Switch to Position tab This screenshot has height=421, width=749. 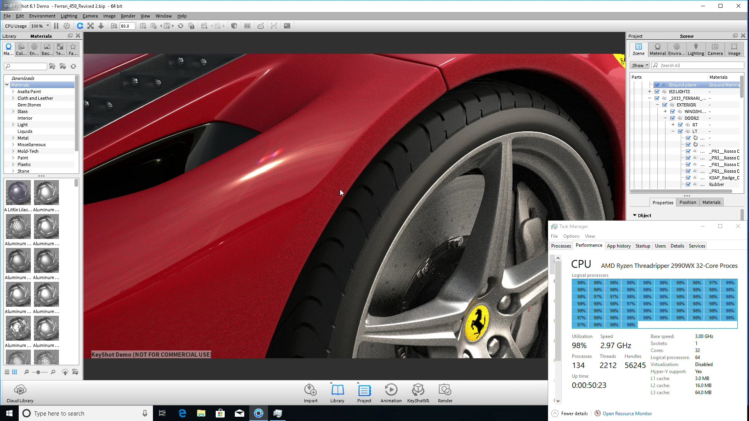688,202
